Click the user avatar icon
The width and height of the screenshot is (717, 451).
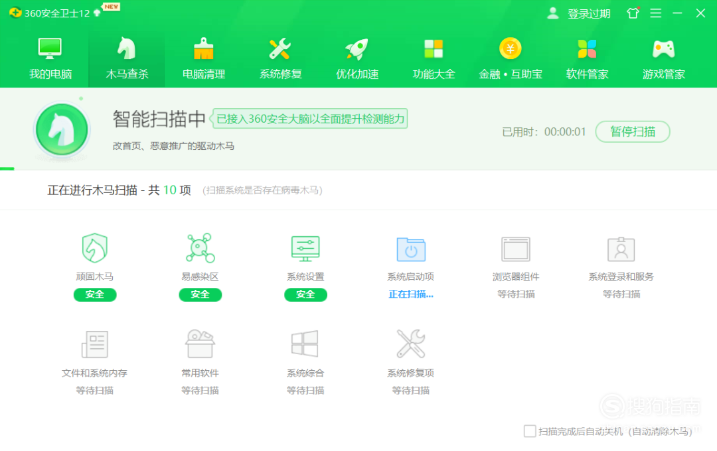(553, 13)
